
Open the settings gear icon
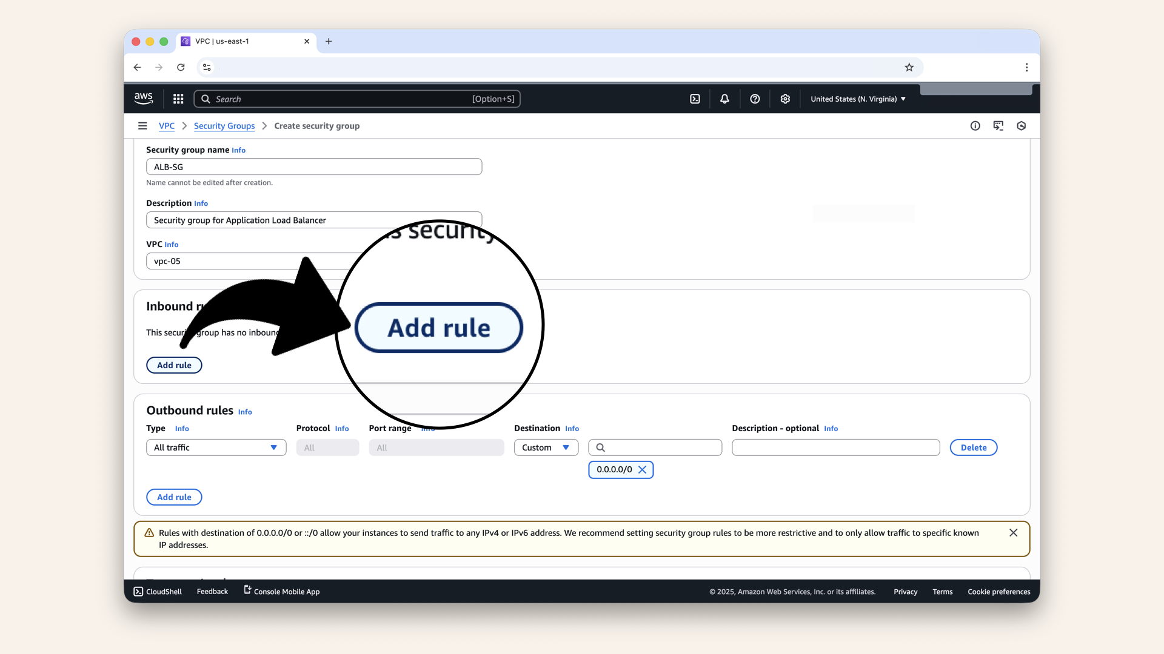click(785, 99)
